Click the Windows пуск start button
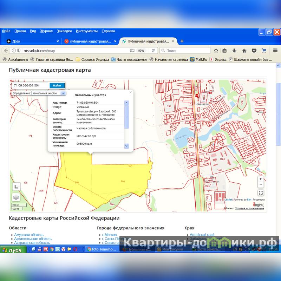The width and height of the screenshot is (281, 281). [13, 250]
